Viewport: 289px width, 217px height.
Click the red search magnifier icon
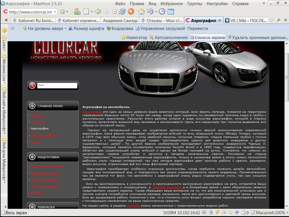click(32, 85)
